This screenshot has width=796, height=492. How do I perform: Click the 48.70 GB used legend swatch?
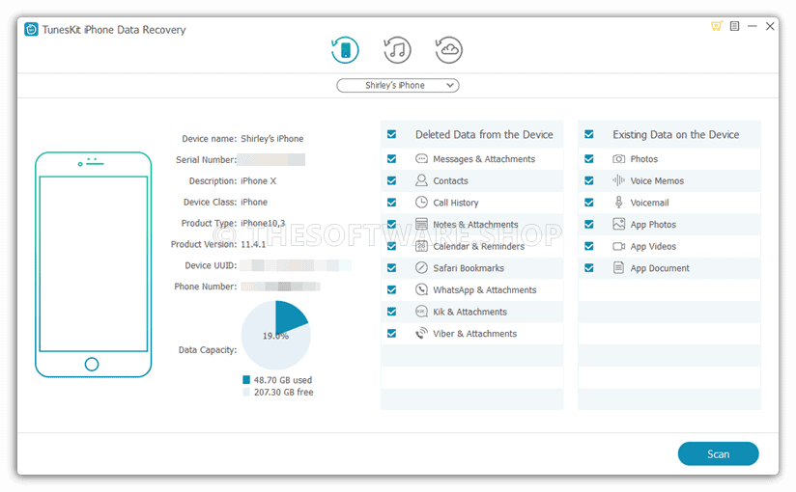pos(246,380)
